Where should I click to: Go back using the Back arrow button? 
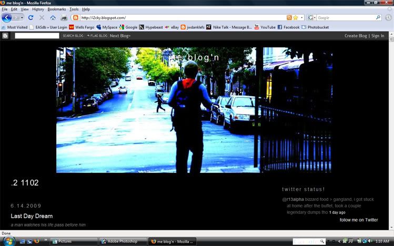(x=6, y=17)
